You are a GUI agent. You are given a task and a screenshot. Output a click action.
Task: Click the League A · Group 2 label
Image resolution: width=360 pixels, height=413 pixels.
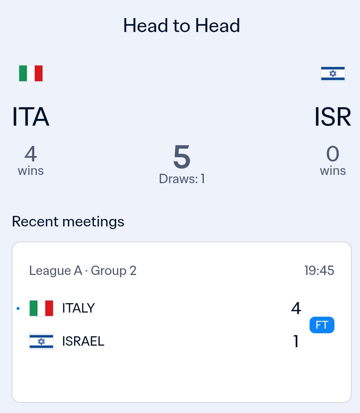point(83,270)
